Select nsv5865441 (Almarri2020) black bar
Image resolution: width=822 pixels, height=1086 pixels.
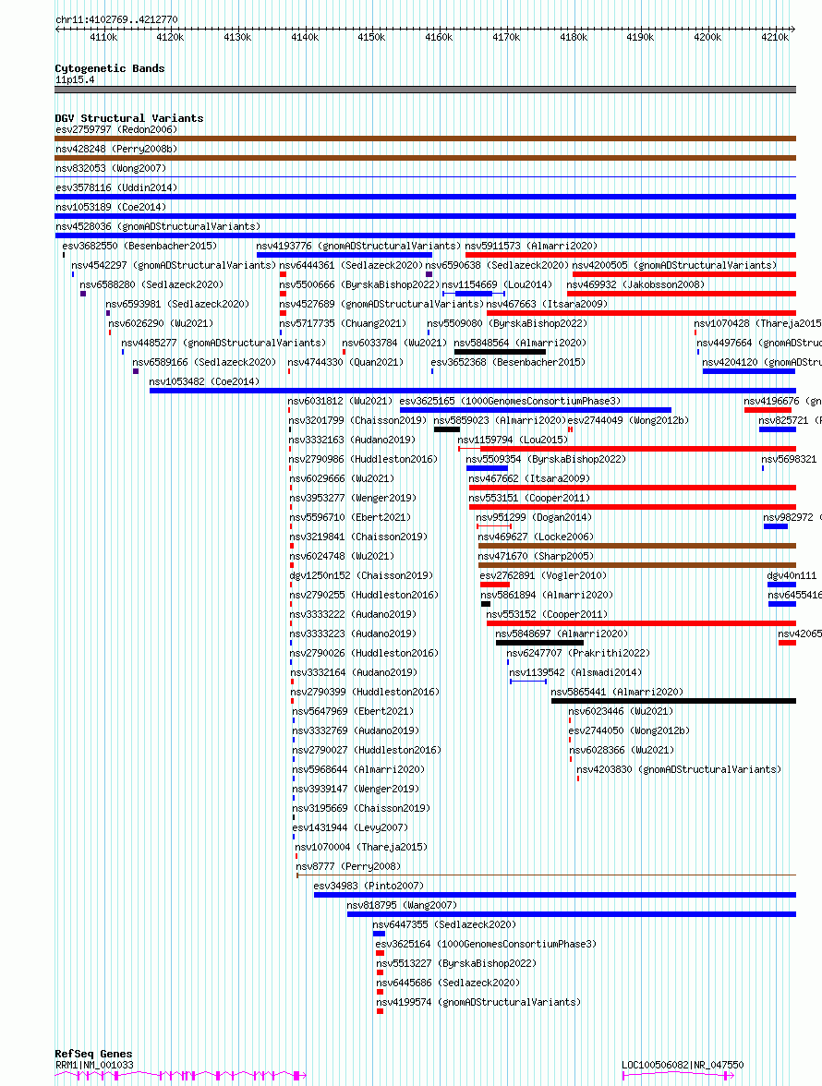click(674, 701)
